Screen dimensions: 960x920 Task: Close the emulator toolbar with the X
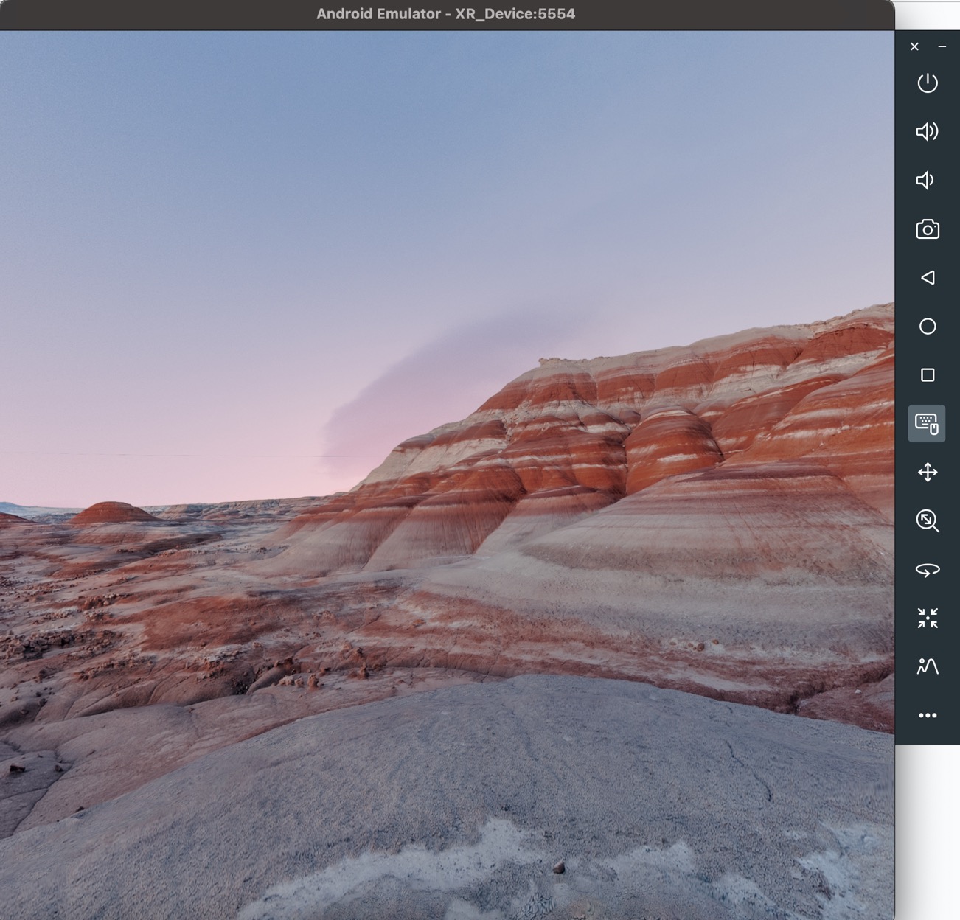(914, 46)
